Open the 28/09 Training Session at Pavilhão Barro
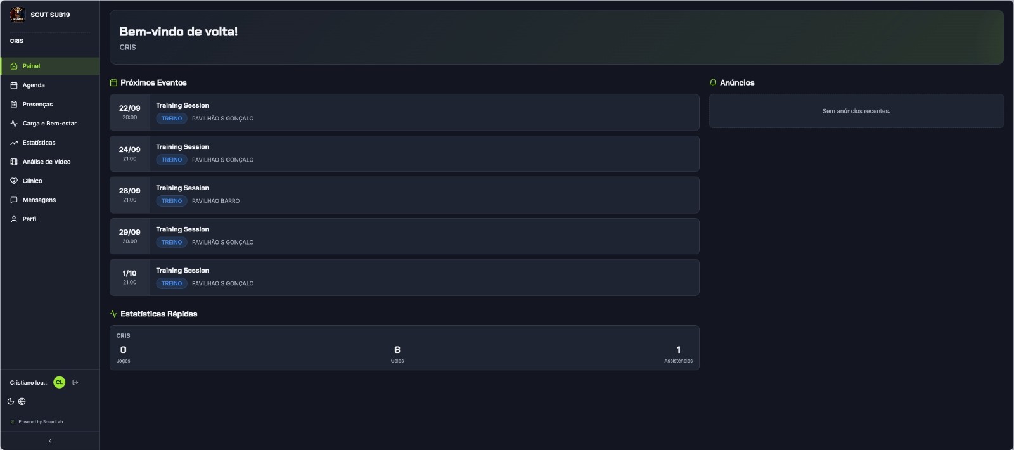This screenshot has height=450, width=1014. tap(404, 195)
